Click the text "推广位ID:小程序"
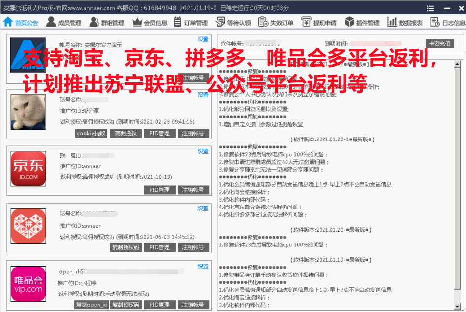This screenshot has height=312, width=466. click(x=77, y=283)
